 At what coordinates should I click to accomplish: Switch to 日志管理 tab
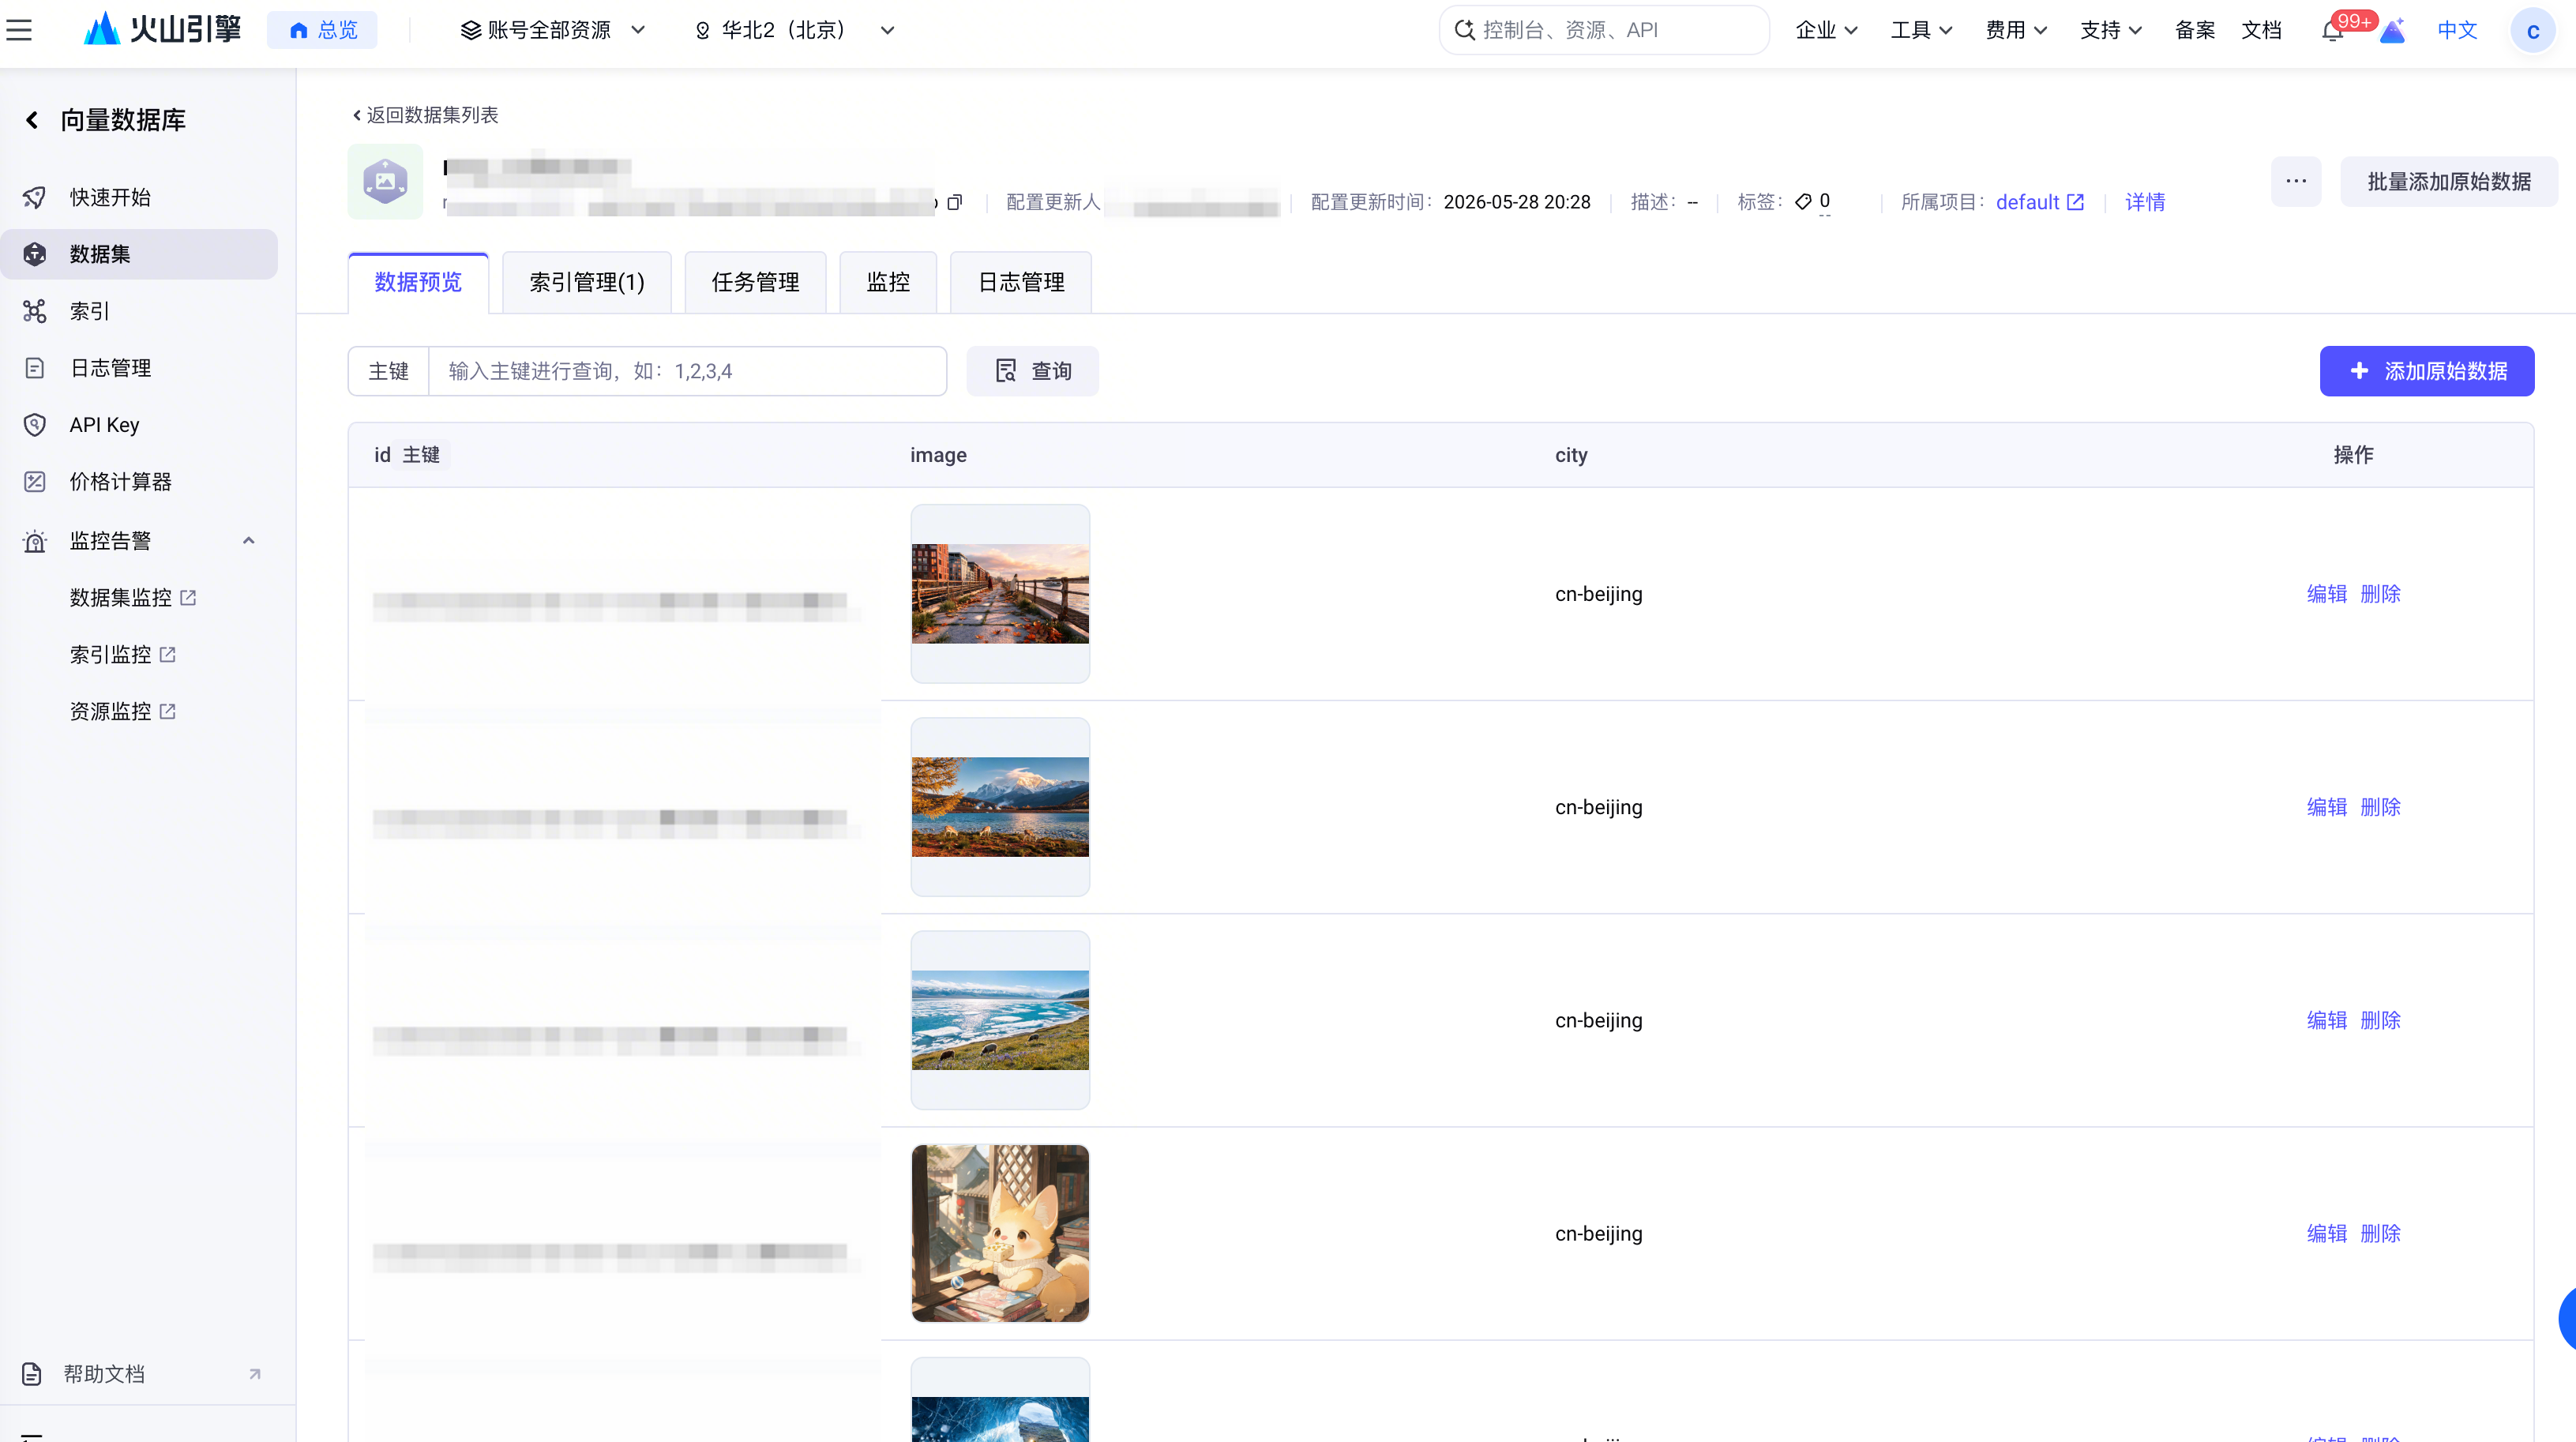click(x=1020, y=282)
